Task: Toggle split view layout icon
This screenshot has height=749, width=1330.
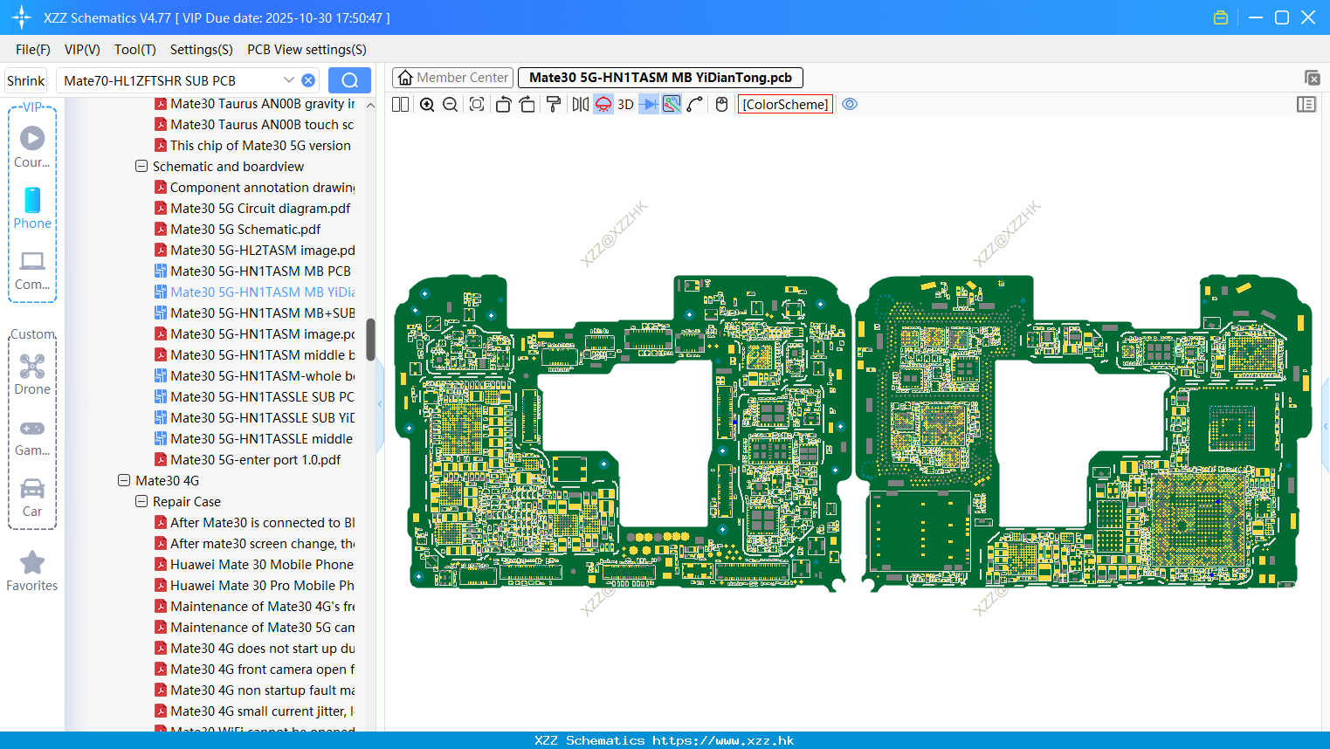Action: point(400,104)
